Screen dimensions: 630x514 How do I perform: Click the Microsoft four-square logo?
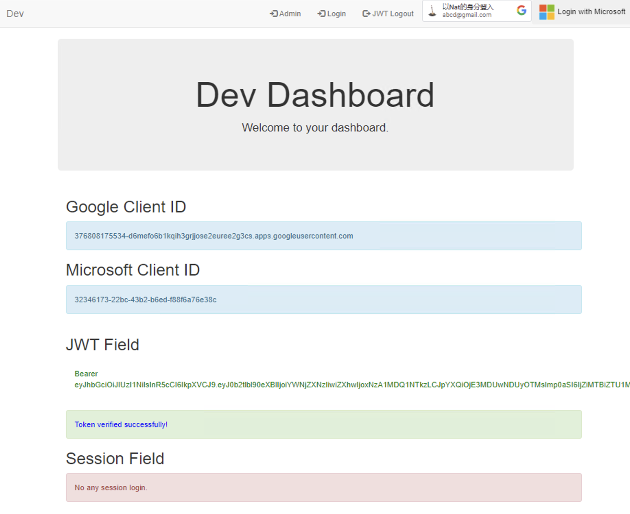[x=547, y=12]
